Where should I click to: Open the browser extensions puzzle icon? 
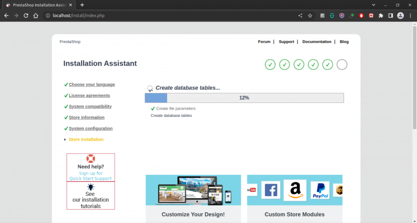click(381, 15)
